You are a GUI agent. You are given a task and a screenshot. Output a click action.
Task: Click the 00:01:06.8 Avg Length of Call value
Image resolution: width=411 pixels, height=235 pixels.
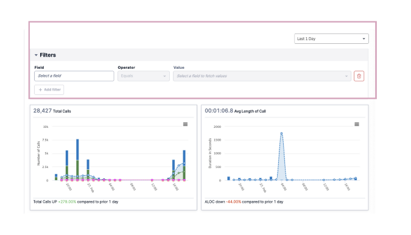(219, 111)
